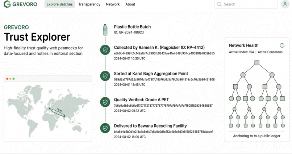The width and height of the screenshot is (292, 155).
Task: Click the Active Consensus status label
Action: (270, 52)
